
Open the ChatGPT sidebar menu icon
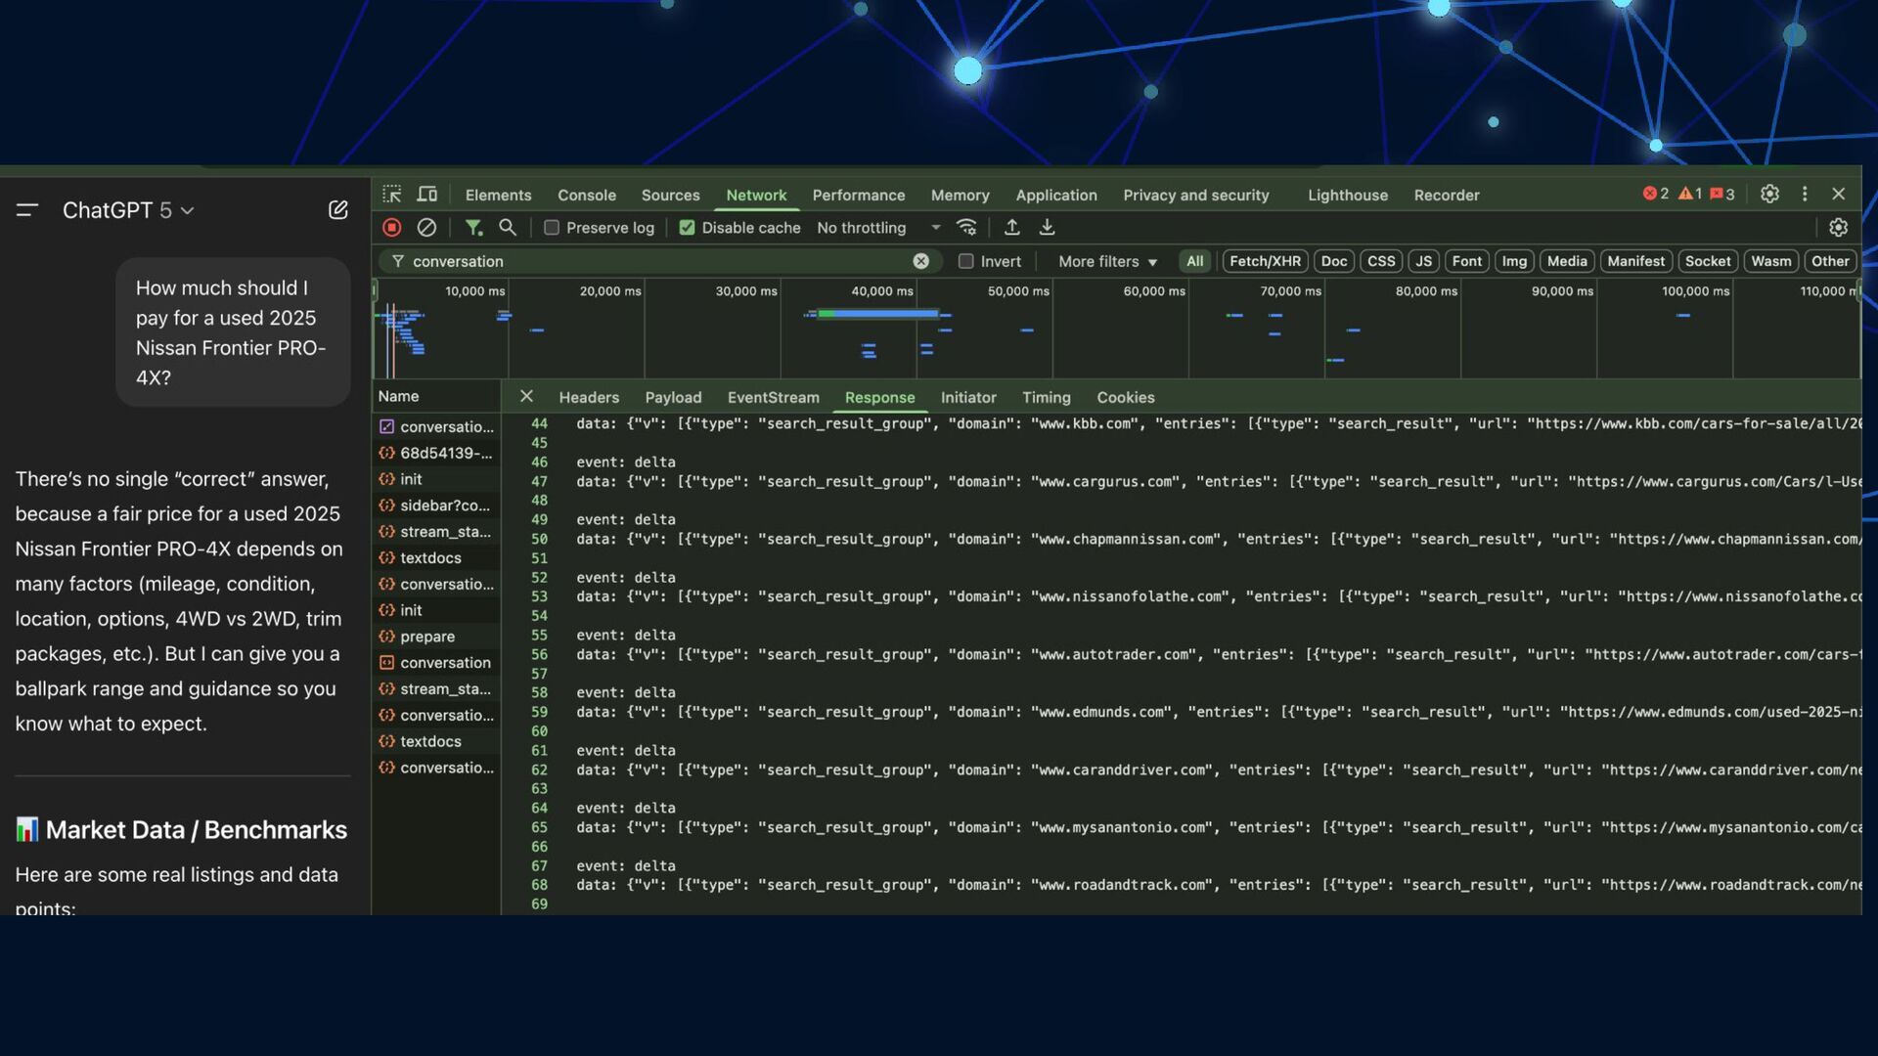[x=27, y=210]
